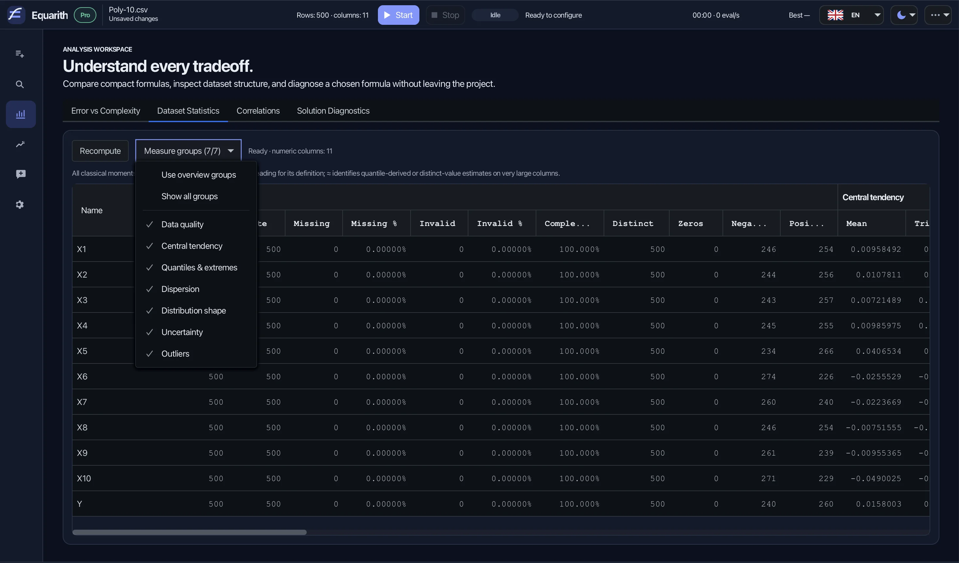The image size is (959, 563).
Task: Click the Poly-10.csv file name
Action: click(128, 10)
